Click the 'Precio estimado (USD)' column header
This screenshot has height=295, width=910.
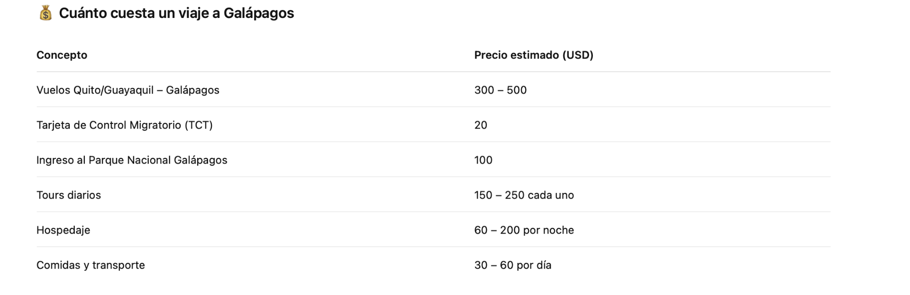click(534, 55)
